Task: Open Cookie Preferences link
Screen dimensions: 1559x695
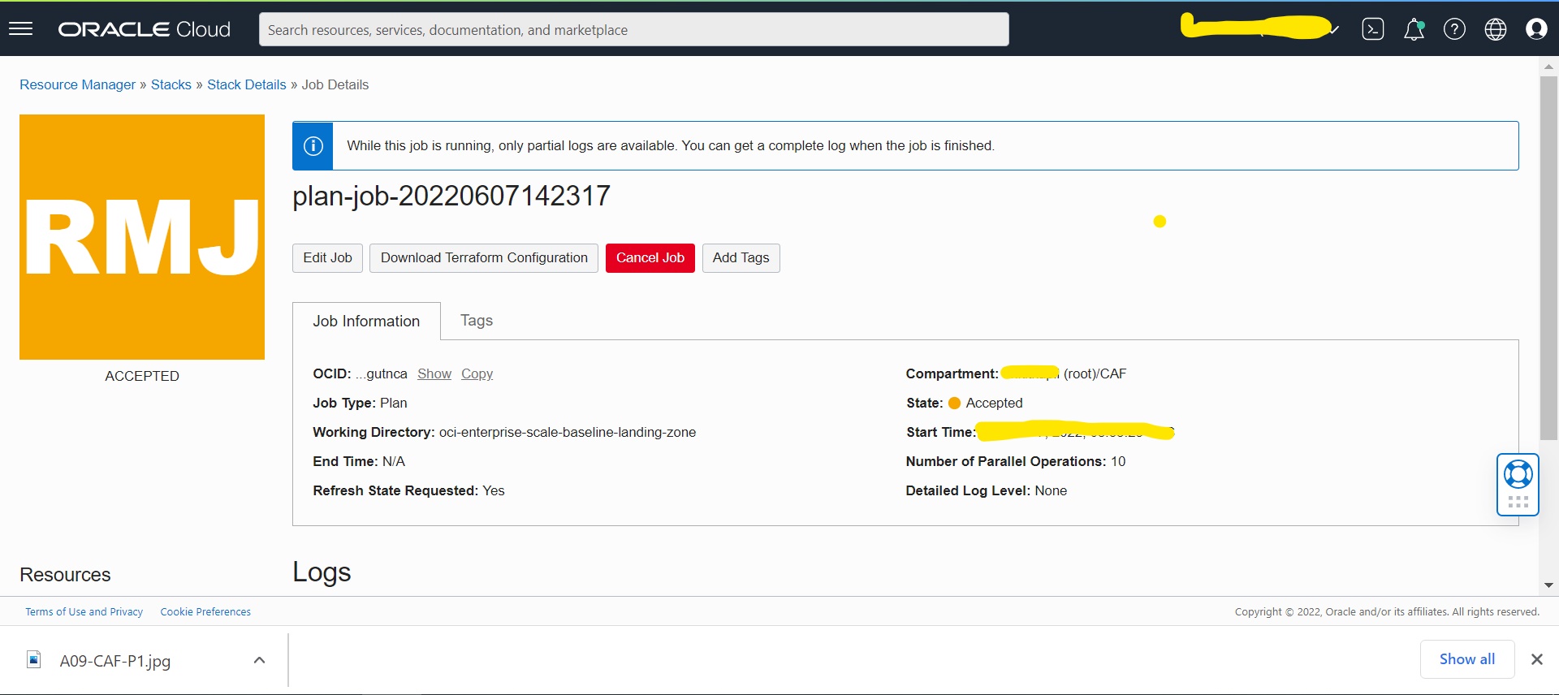Action: 205,611
